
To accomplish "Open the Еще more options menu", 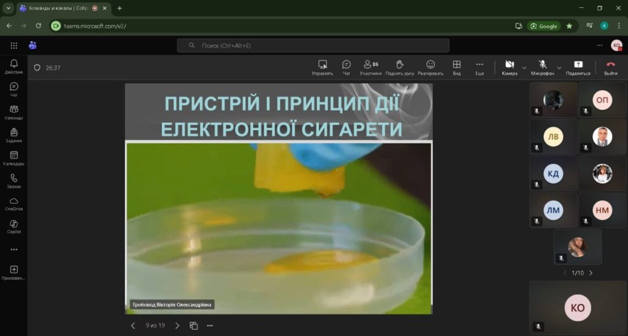I will pos(480,67).
